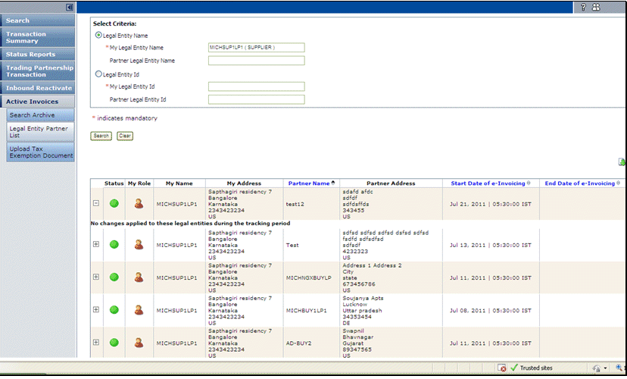
Task: Click role person icon in MICHNGXBUYLP row
Action: click(139, 277)
